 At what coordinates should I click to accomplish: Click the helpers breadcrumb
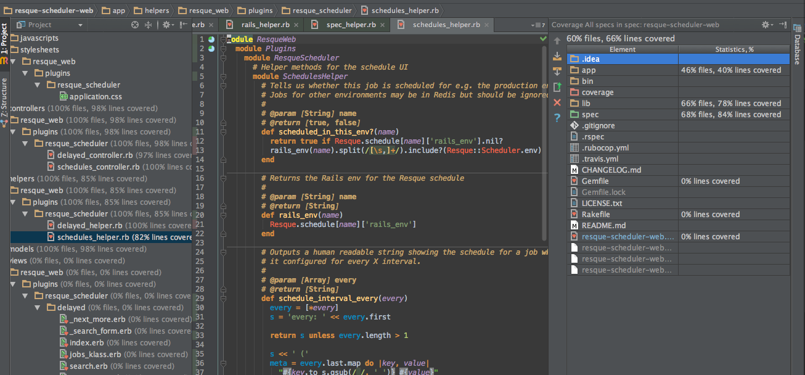pos(150,10)
